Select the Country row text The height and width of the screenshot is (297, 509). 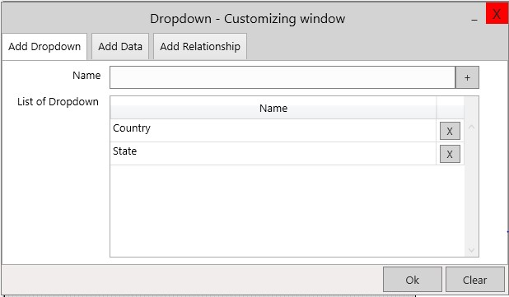(x=132, y=128)
